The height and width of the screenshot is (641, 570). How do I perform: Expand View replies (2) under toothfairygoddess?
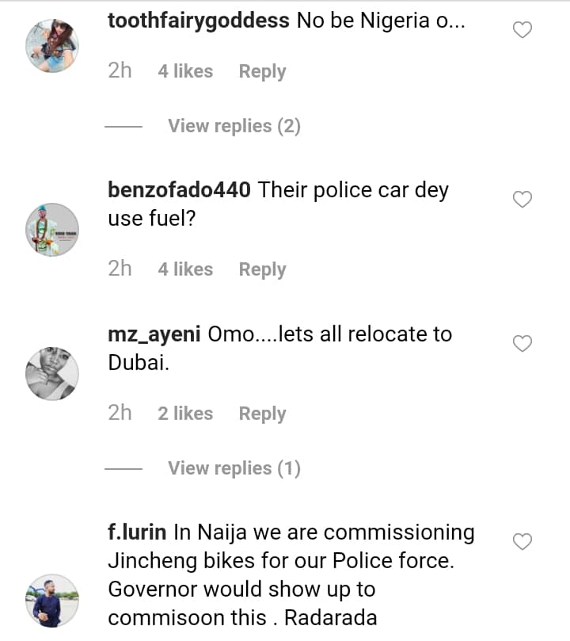coord(234,126)
